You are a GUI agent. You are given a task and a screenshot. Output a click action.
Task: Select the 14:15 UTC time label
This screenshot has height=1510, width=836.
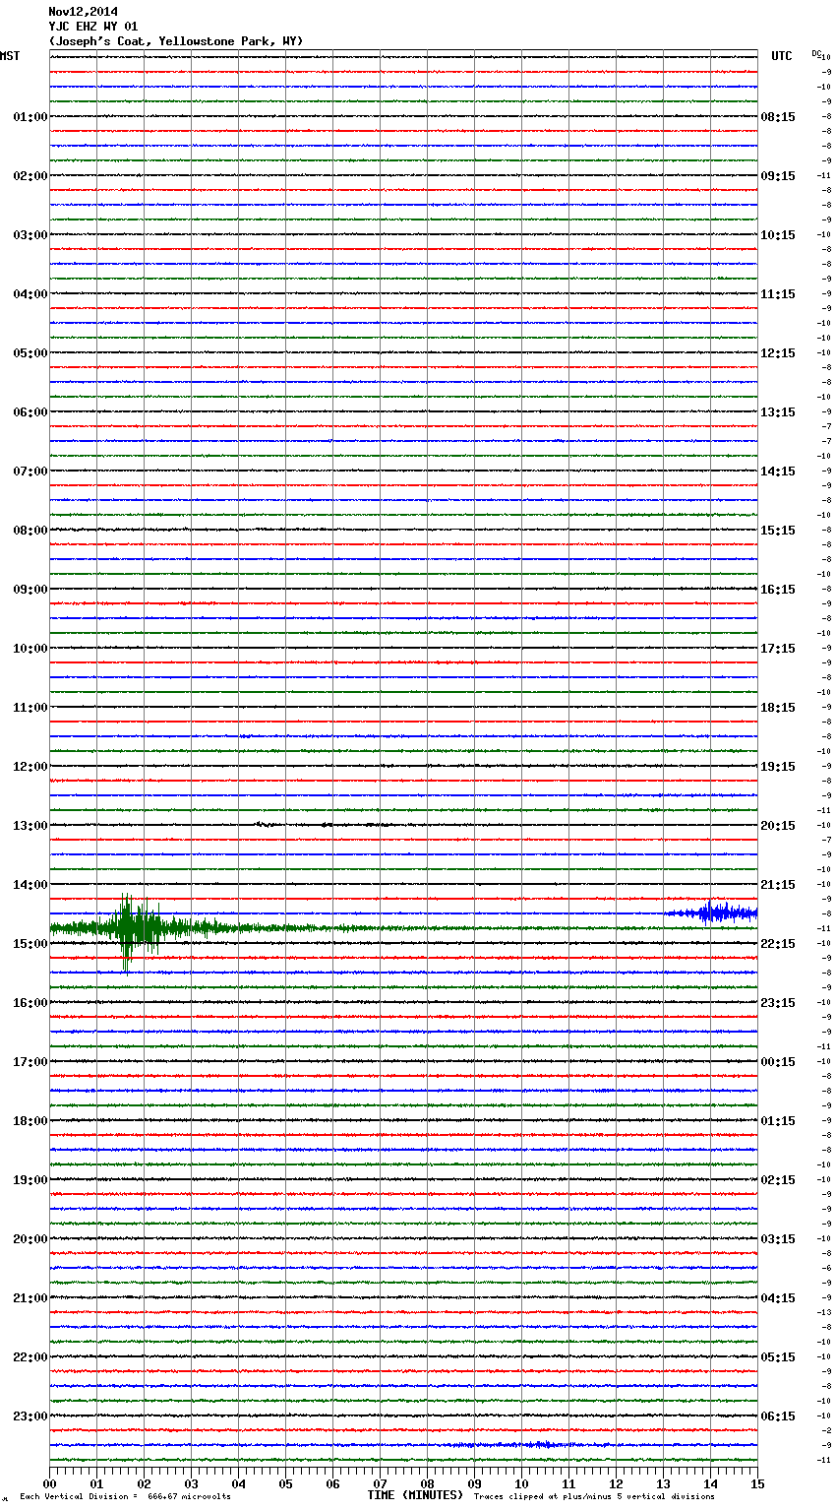click(x=778, y=472)
